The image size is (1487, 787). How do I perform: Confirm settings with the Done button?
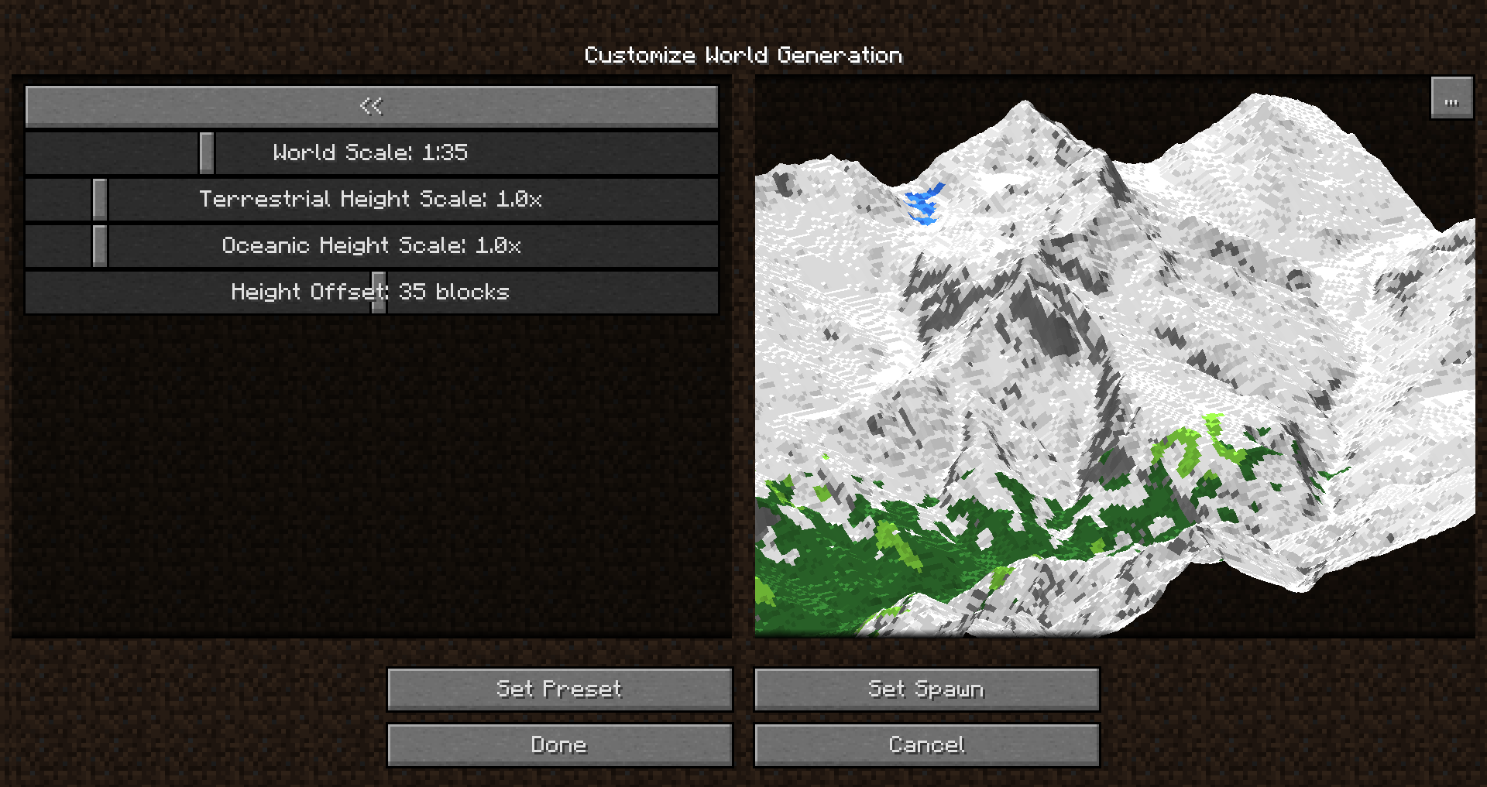point(559,744)
